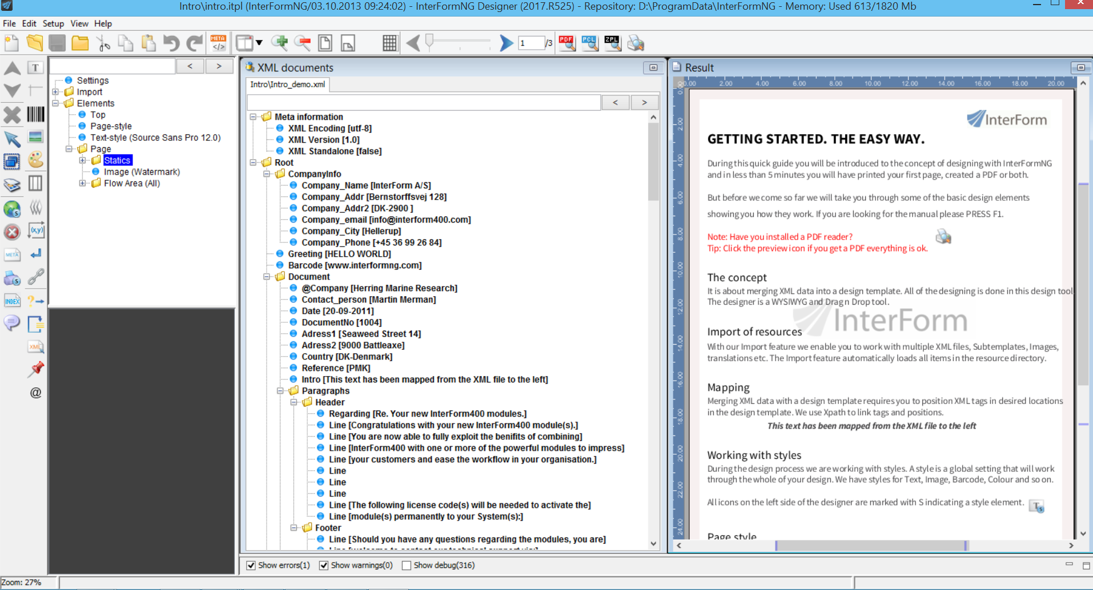Click the > button in XML documents search

pyautogui.click(x=644, y=103)
